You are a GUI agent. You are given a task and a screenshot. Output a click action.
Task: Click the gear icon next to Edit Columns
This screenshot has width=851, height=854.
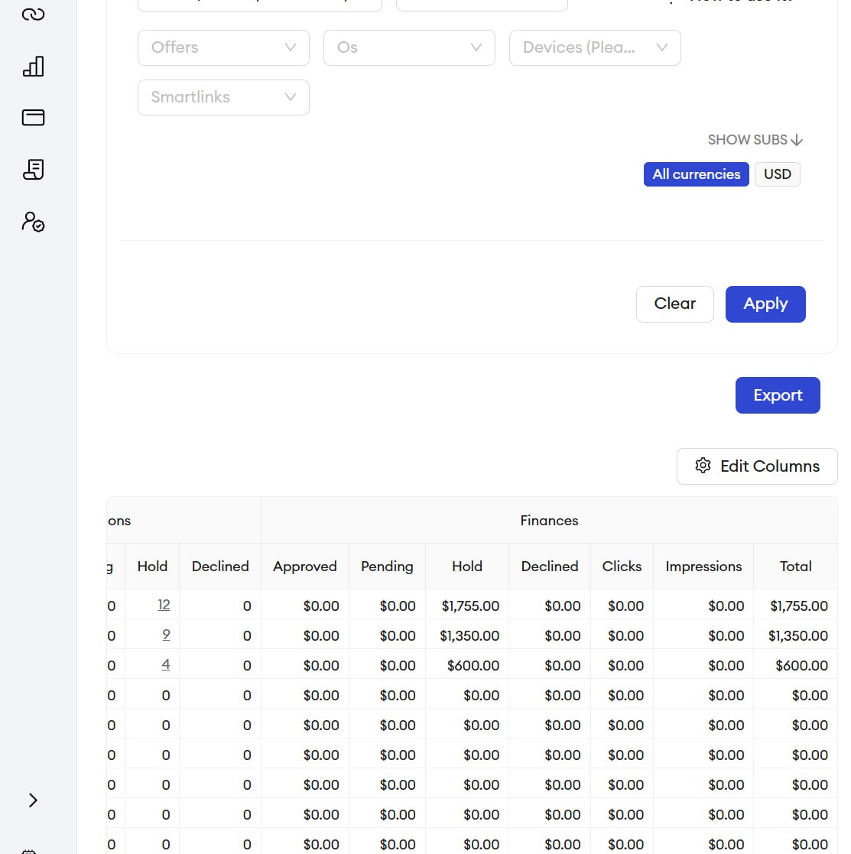click(703, 466)
